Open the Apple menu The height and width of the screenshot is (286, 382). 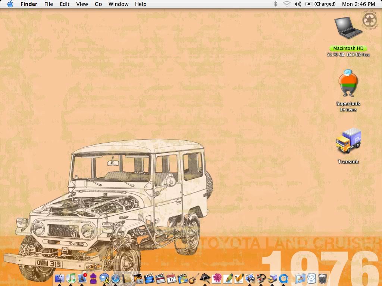(10, 4)
